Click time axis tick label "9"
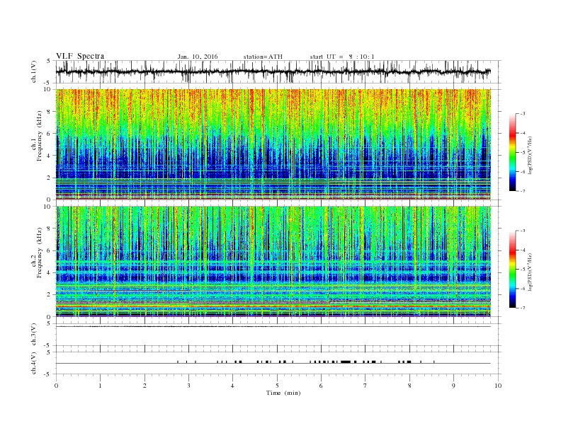 point(453,386)
